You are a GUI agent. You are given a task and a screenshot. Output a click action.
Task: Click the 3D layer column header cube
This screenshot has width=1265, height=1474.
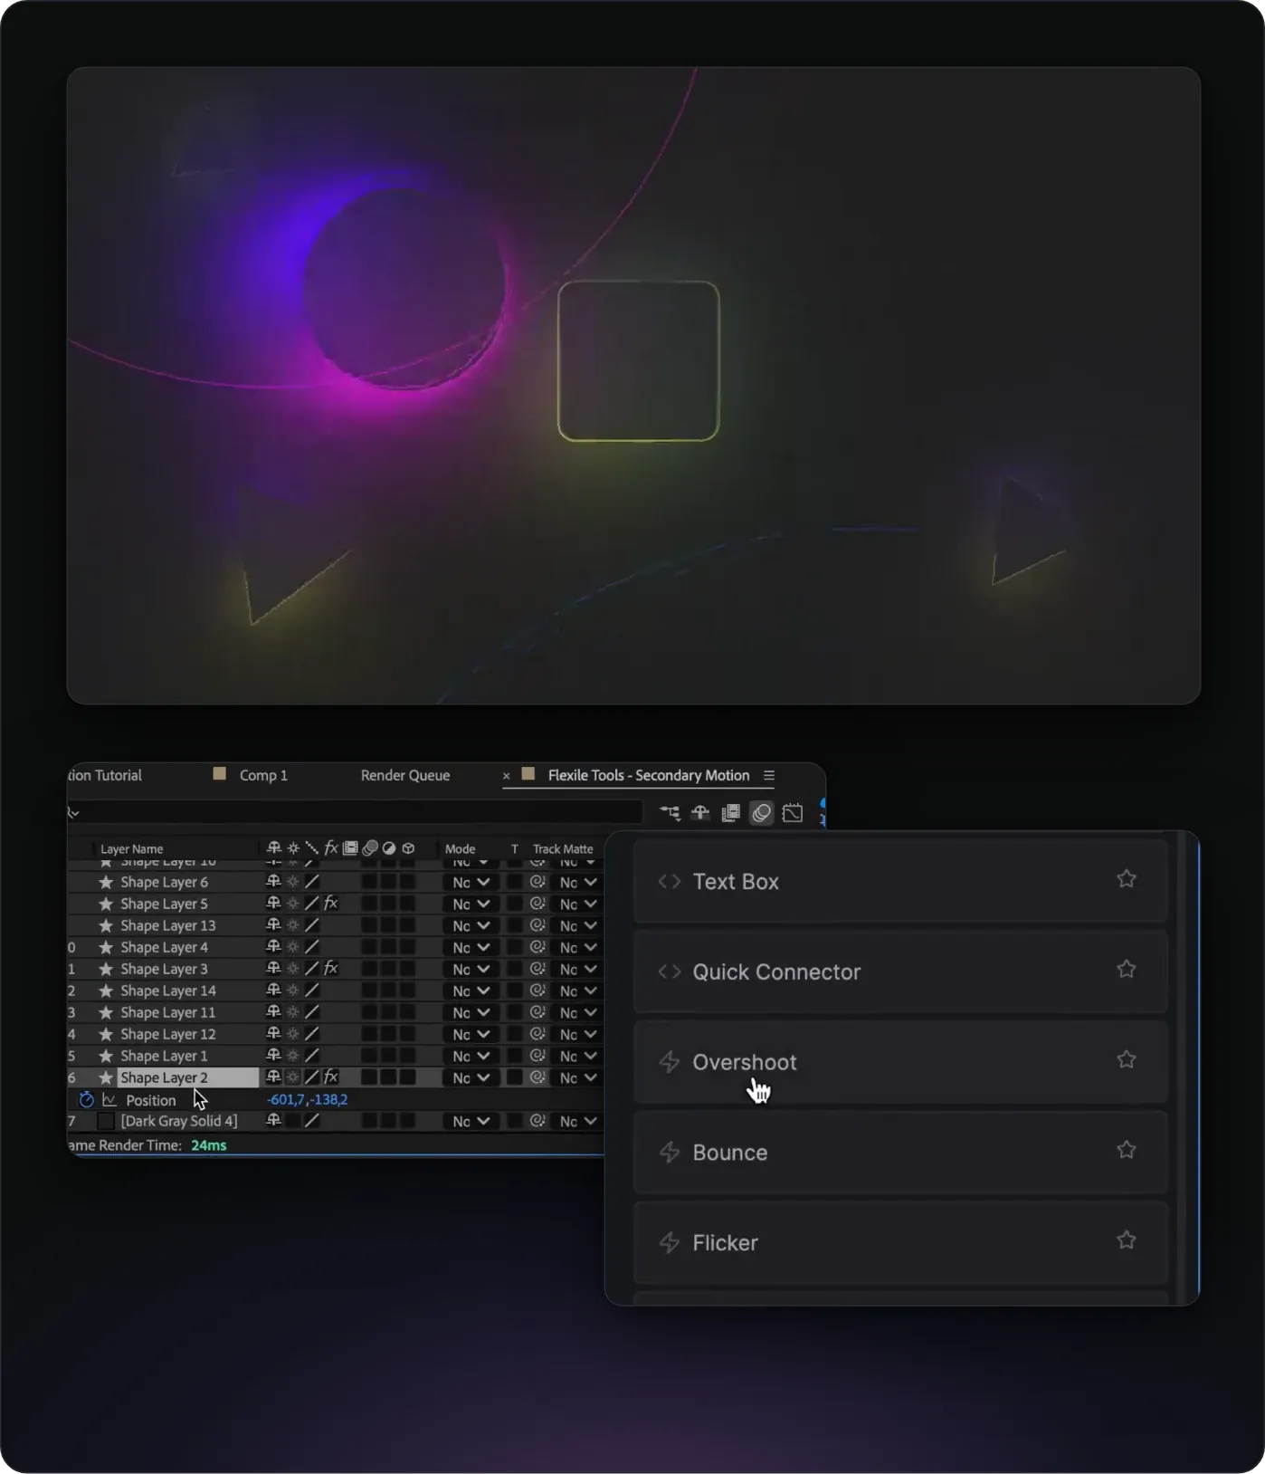(x=408, y=848)
